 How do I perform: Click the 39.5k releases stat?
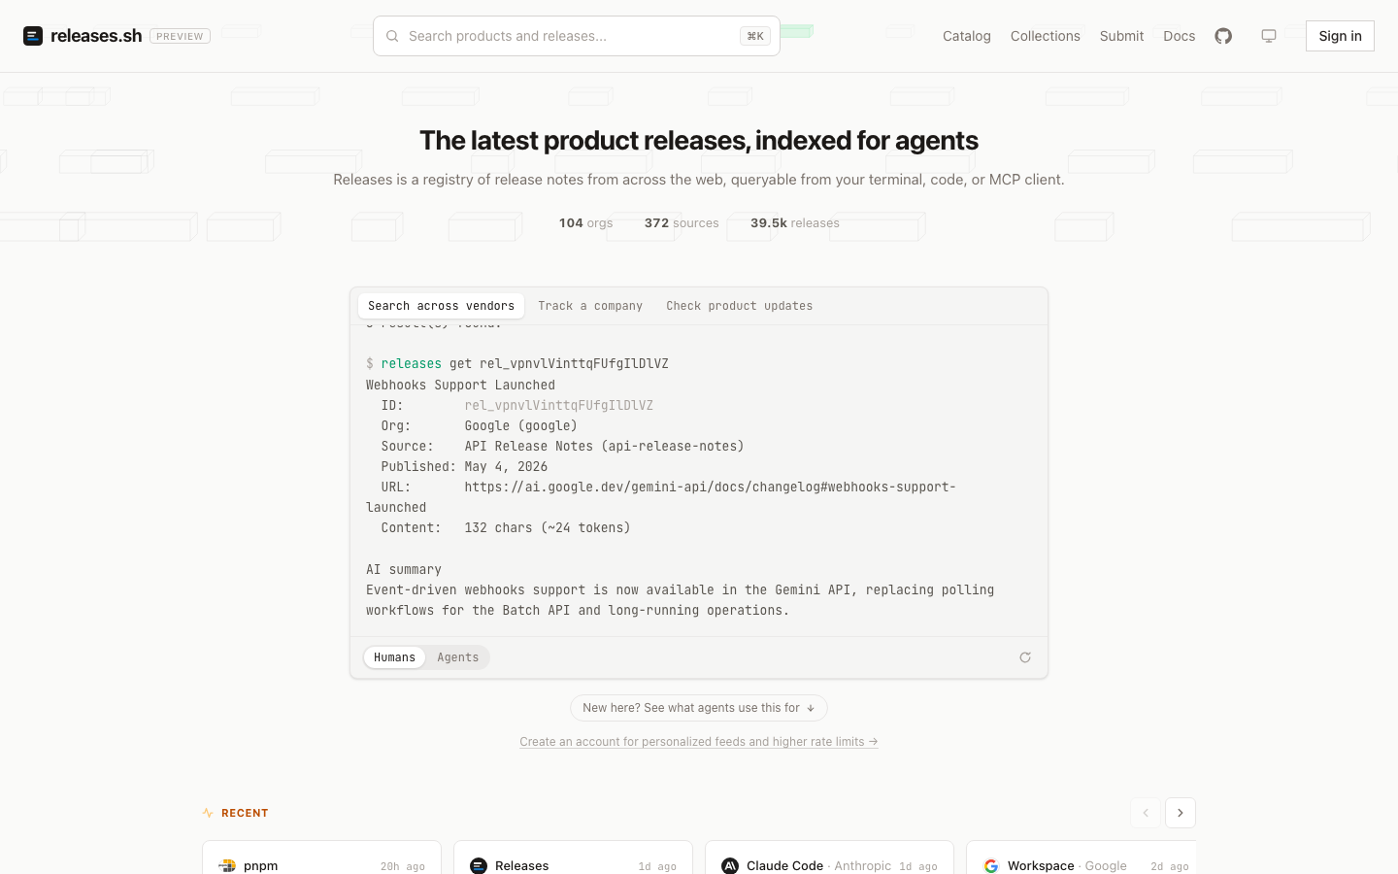(x=794, y=223)
